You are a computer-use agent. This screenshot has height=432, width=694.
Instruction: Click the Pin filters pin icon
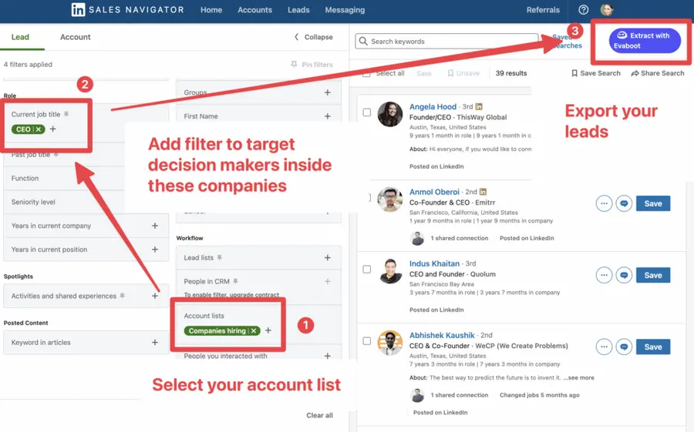click(294, 65)
